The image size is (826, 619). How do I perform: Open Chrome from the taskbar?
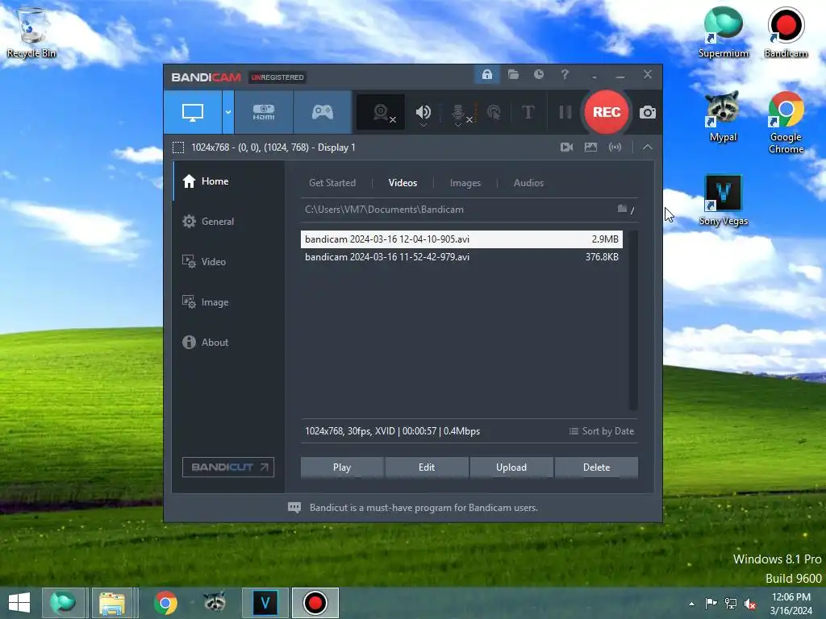point(165,603)
